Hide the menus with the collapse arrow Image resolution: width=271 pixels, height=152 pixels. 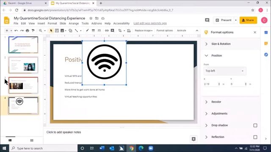[x=197, y=30]
